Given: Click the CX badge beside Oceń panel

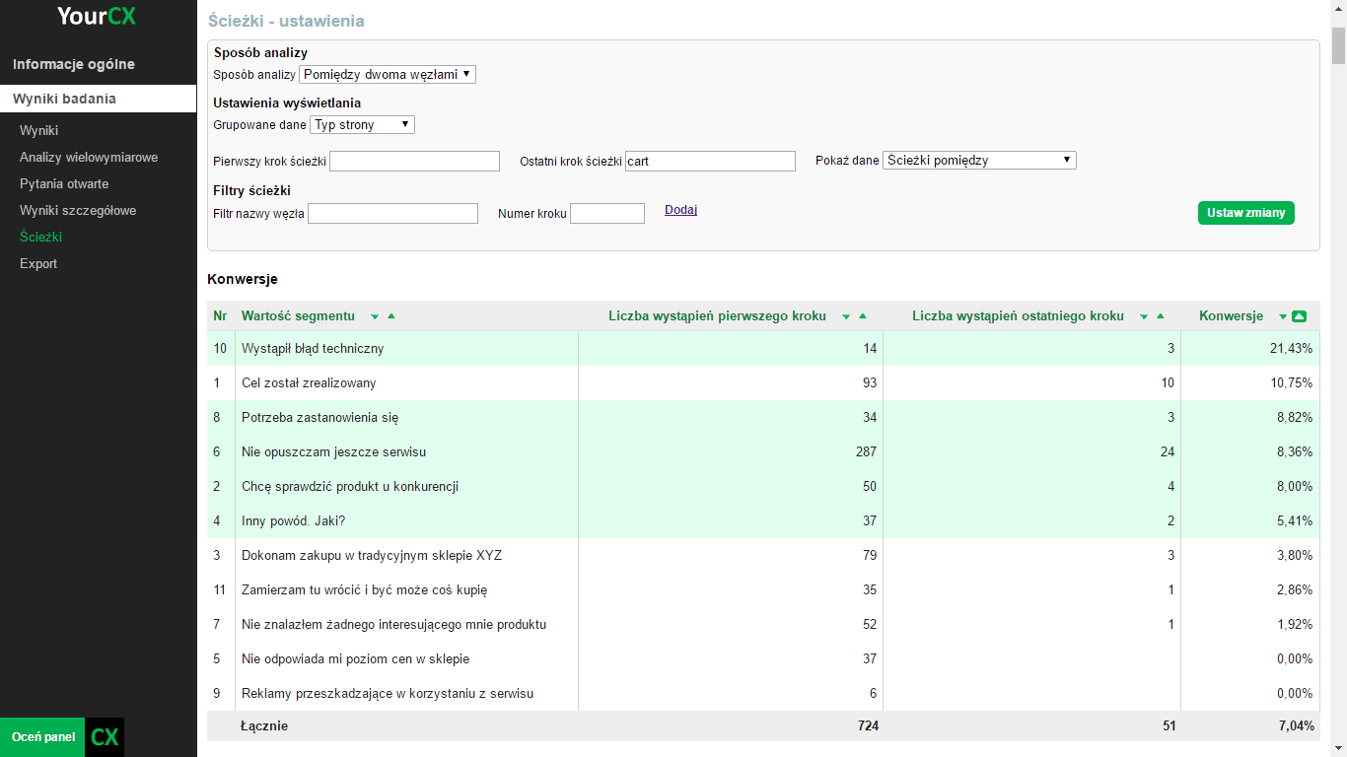Looking at the screenshot, I should point(105,737).
